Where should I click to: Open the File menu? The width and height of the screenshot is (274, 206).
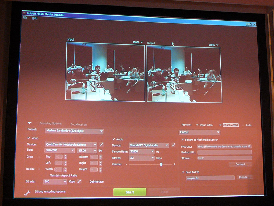(25, 18)
